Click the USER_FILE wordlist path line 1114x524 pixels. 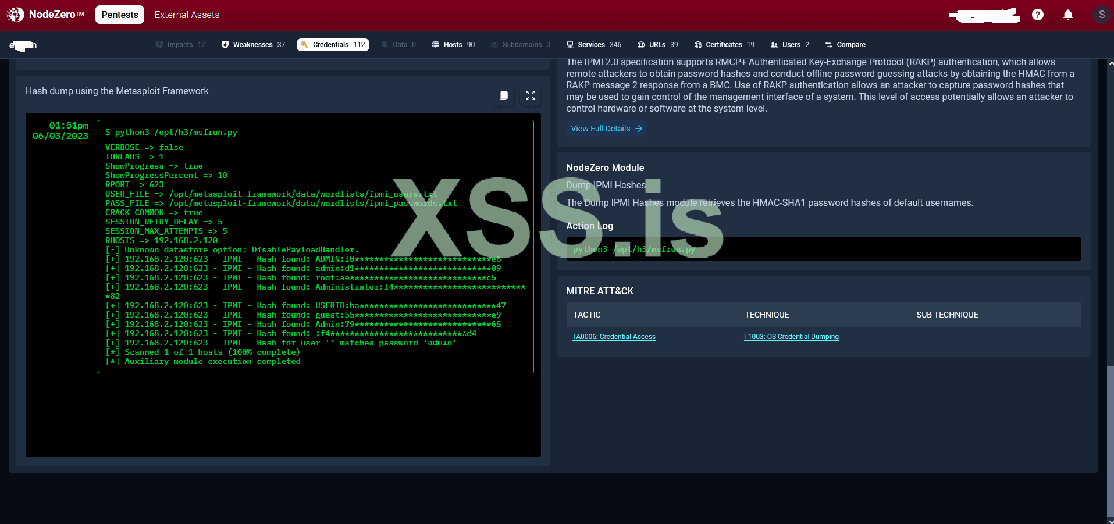pos(271,194)
